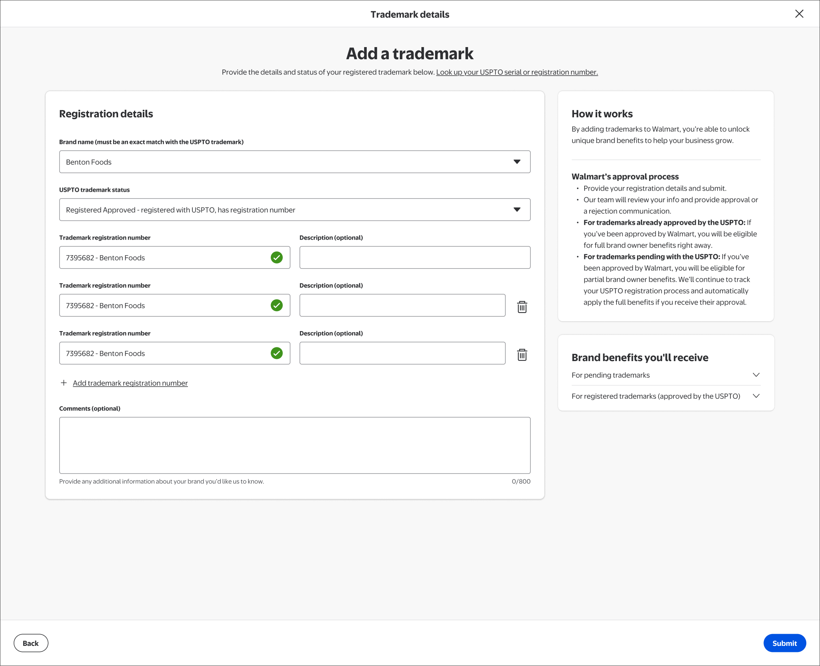
Task: Open the Brand name dropdown
Action: pyautogui.click(x=295, y=162)
